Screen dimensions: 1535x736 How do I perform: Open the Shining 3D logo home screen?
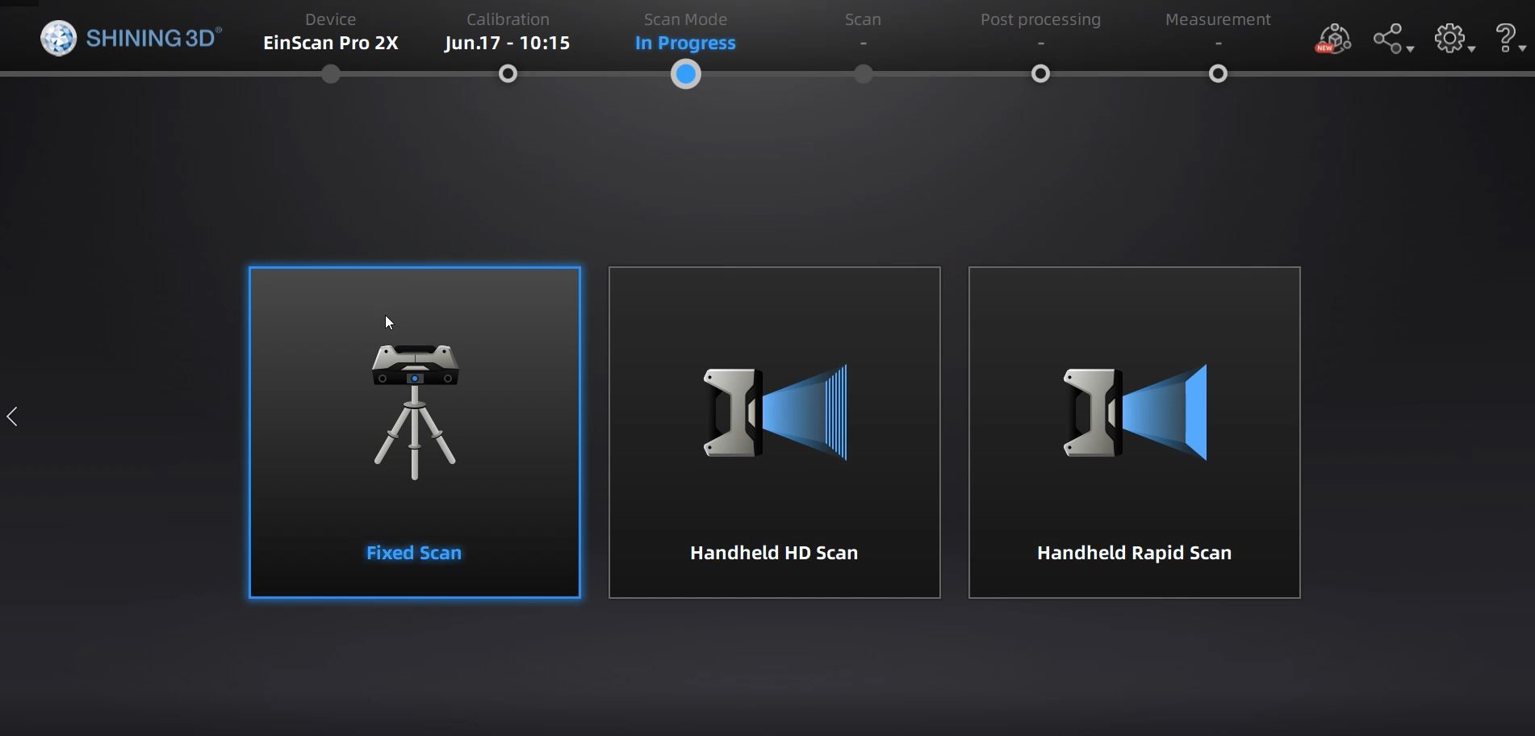point(131,36)
